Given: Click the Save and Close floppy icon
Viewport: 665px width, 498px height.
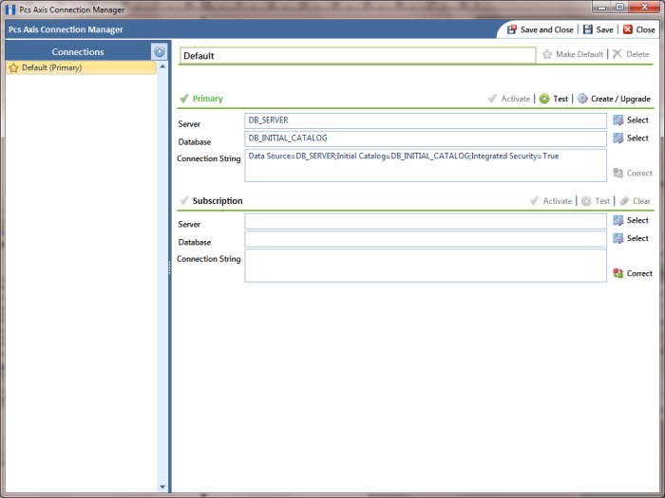Looking at the screenshot, I should pos(512,29).
